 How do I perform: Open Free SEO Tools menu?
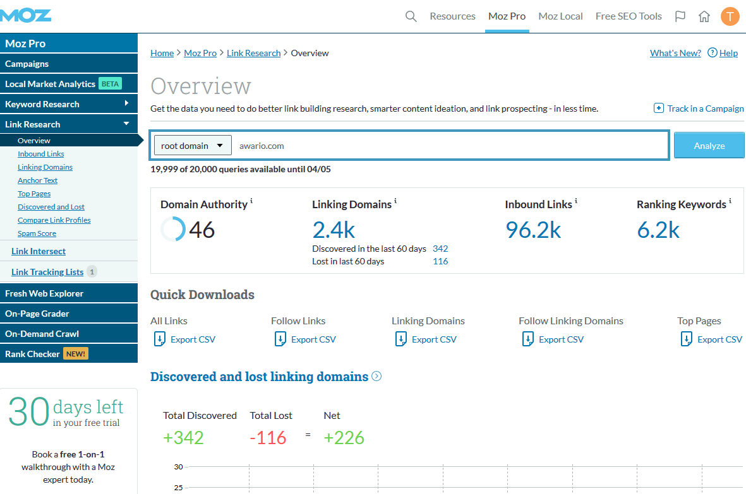click(x=629, y=16)
